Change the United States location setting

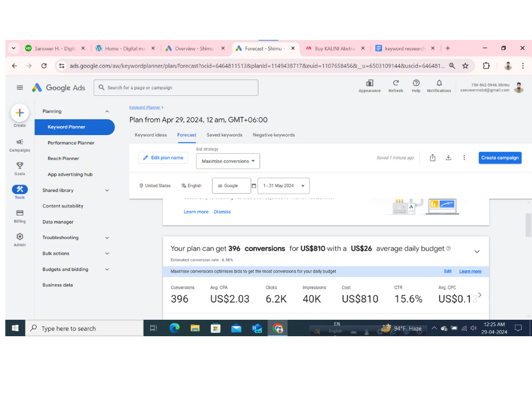coord(155,186)
